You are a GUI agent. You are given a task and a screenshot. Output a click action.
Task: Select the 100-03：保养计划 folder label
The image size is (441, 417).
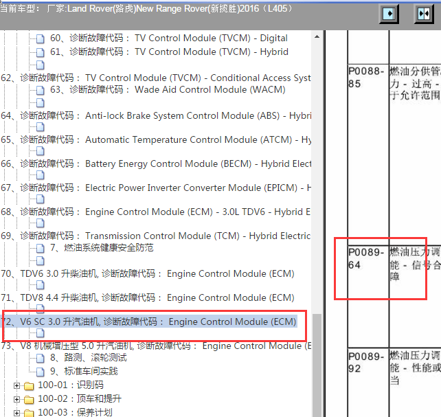click(75, 412)
